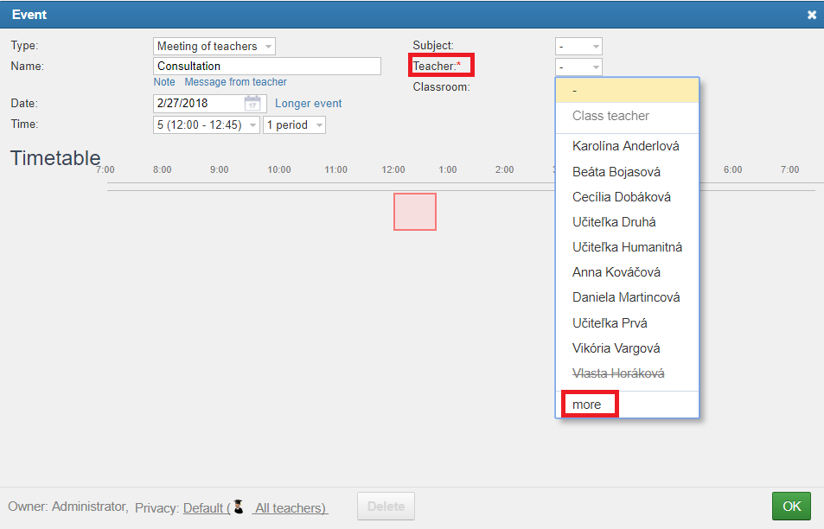Click Message from teacher link
This screenshot has width=824, height=529.
235,82
